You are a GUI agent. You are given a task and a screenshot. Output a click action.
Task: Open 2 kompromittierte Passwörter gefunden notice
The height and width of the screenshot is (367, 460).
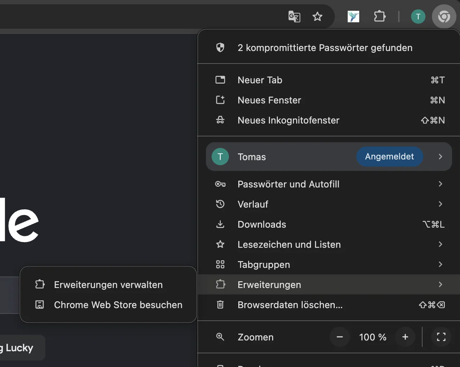[x=329, y=47]
